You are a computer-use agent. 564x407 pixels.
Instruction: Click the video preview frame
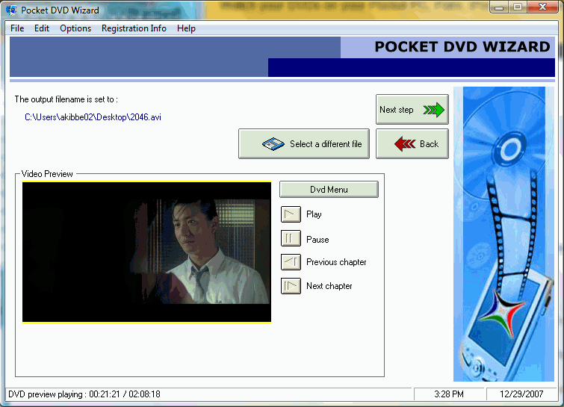tap(146, 252)
